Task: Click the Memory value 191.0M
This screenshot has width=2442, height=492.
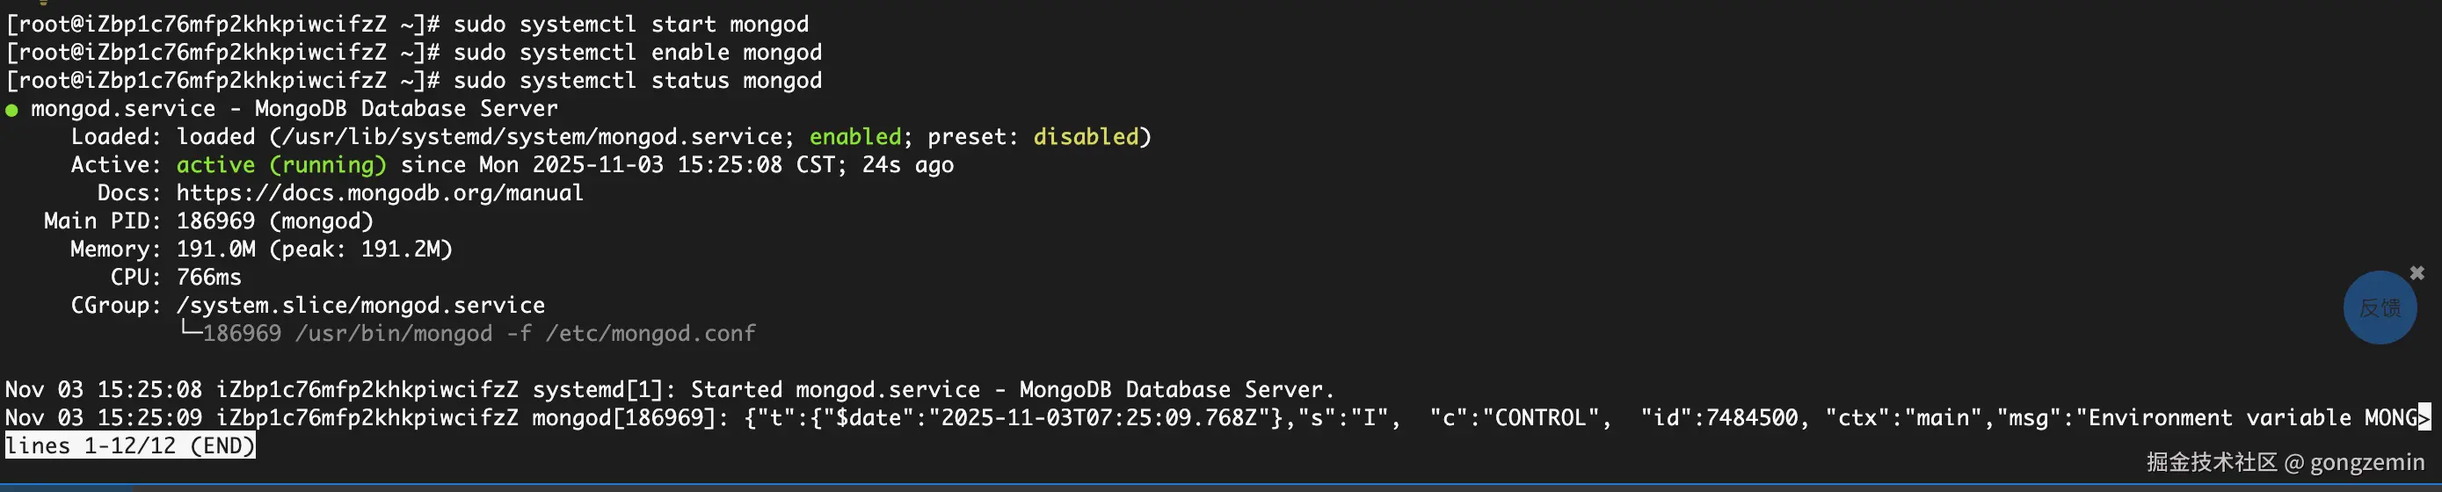Action: point(215,250)
